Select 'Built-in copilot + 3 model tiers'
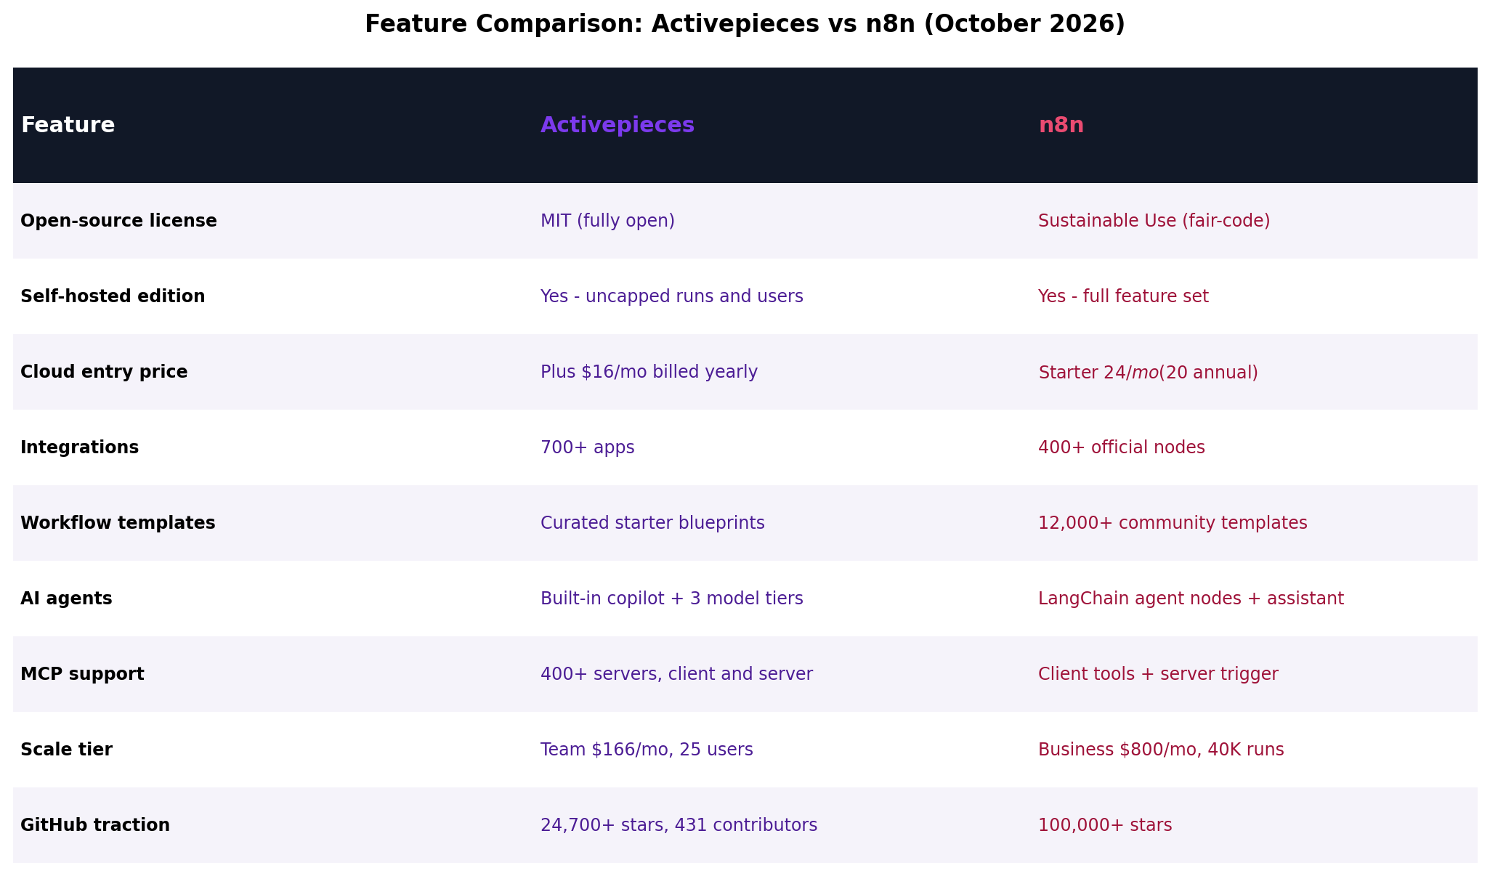Screen dimensions: 1490x876 [x=672, y=599]
